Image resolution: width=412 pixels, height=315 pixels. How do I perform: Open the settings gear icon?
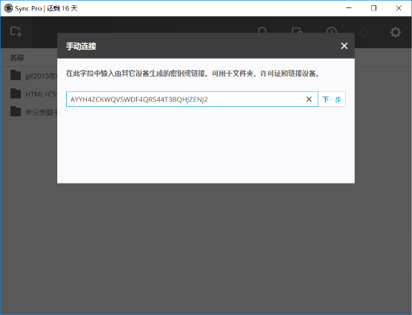(x=395, y=32)
